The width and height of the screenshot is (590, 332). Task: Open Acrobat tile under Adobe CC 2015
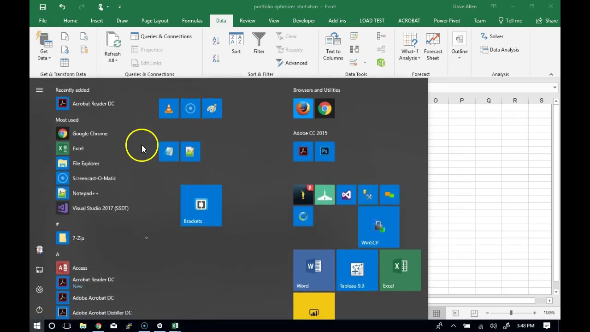tap(303, 151)
